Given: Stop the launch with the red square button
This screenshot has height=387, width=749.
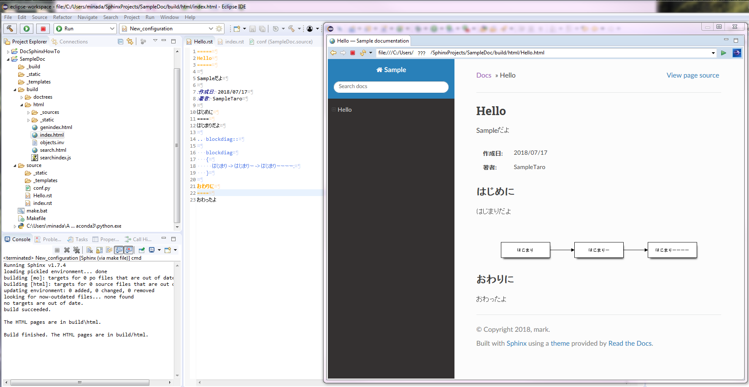Looking at the screenshot, I should click(43, 28).
